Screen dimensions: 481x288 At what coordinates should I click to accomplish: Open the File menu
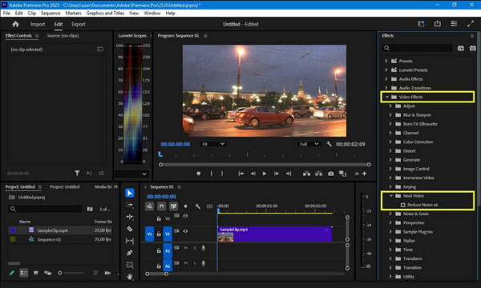(6, 13)
